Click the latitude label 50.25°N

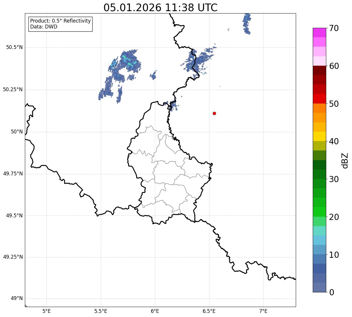click(x=13, y=89)
